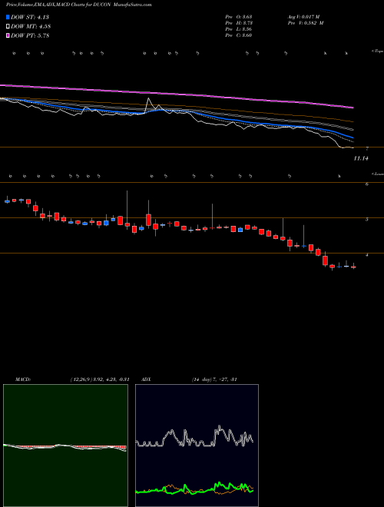Screen dimensions: 384x507
Task: Click the chart title for DUCON
Action: point(79,5)
